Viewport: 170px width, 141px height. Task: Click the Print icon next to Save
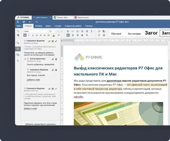pos(24,22)
